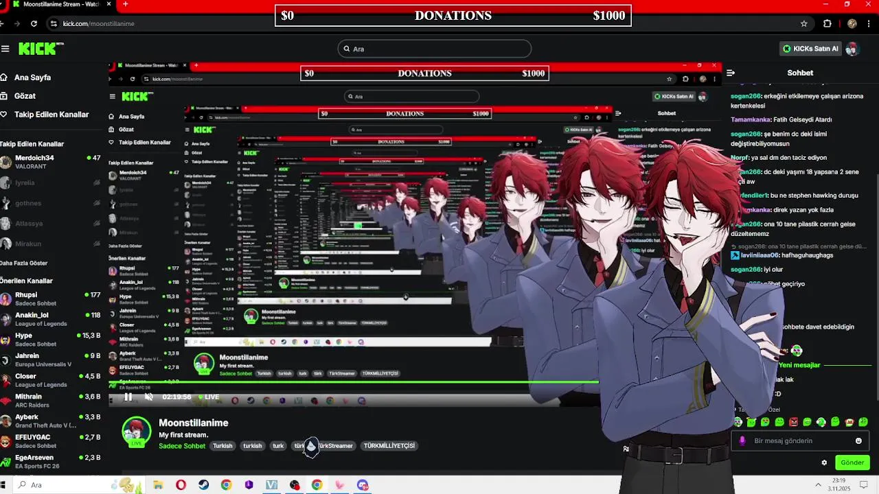Viewport: 879px width, 494px height.
Task: Open the Chrome profile avatar
Action: coord(852,23)
